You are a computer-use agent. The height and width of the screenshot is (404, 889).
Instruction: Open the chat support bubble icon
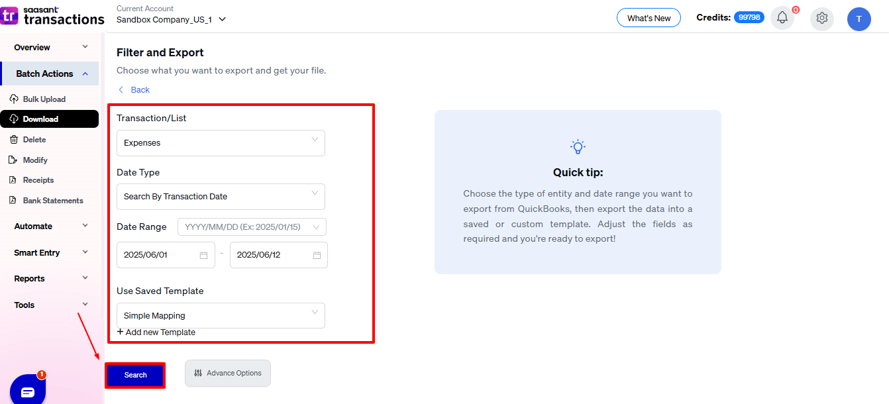(27, 391)
